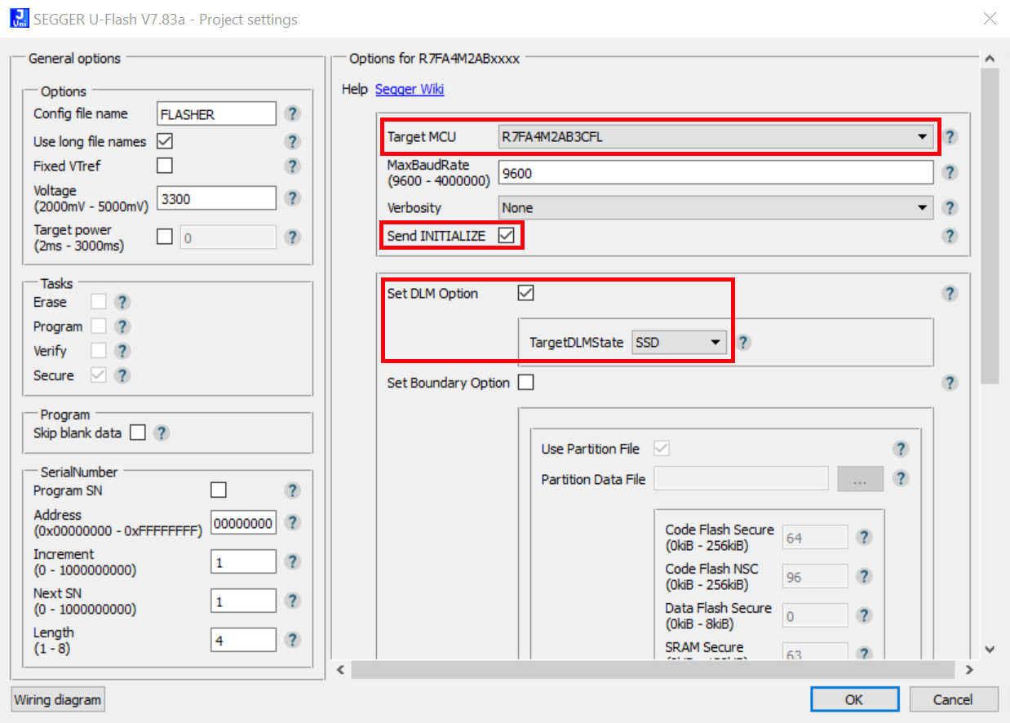This screenshot has width=1010, height=723.
Task: Check the Fixed VTref checkbox
Action: tap(165, 166)
